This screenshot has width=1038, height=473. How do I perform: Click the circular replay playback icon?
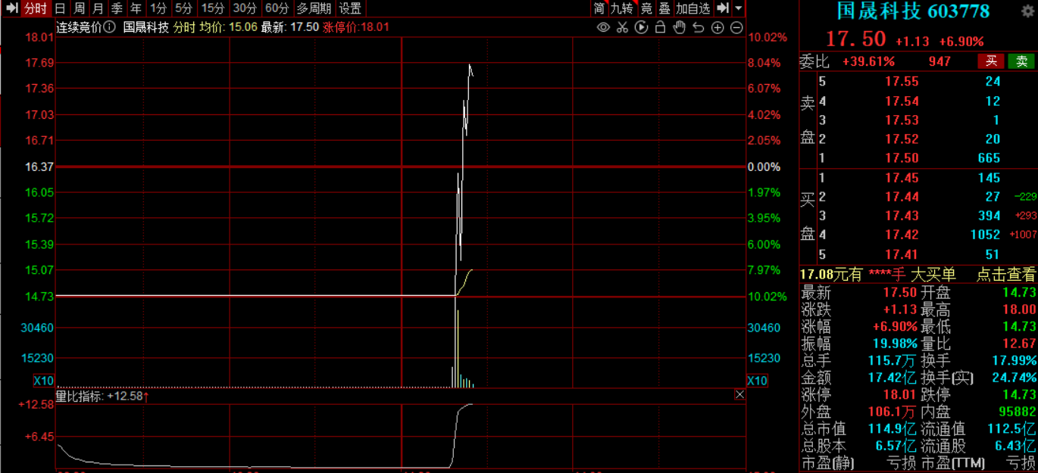point(641,27)
